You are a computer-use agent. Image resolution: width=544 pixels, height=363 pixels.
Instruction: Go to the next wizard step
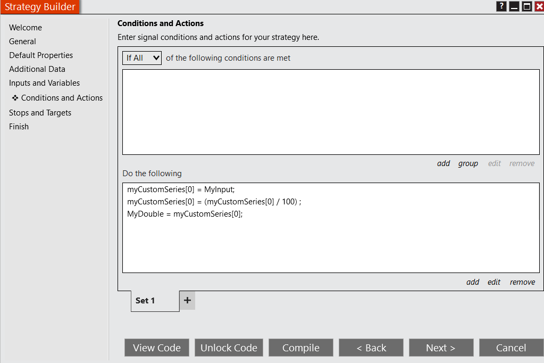(441, 348)
